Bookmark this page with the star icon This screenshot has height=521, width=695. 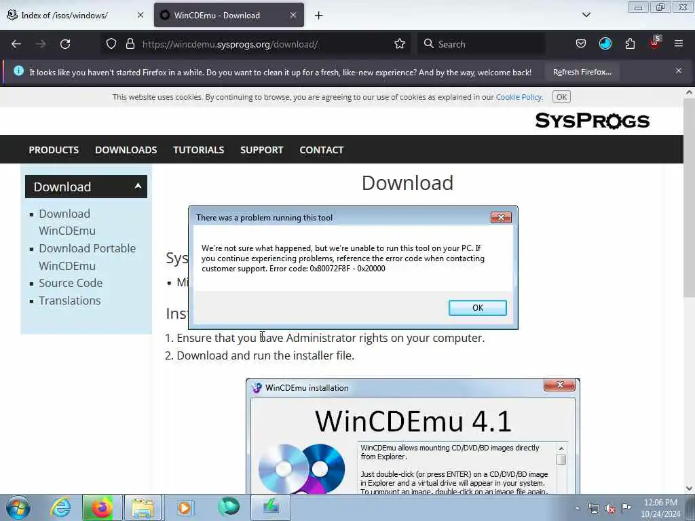399,43
